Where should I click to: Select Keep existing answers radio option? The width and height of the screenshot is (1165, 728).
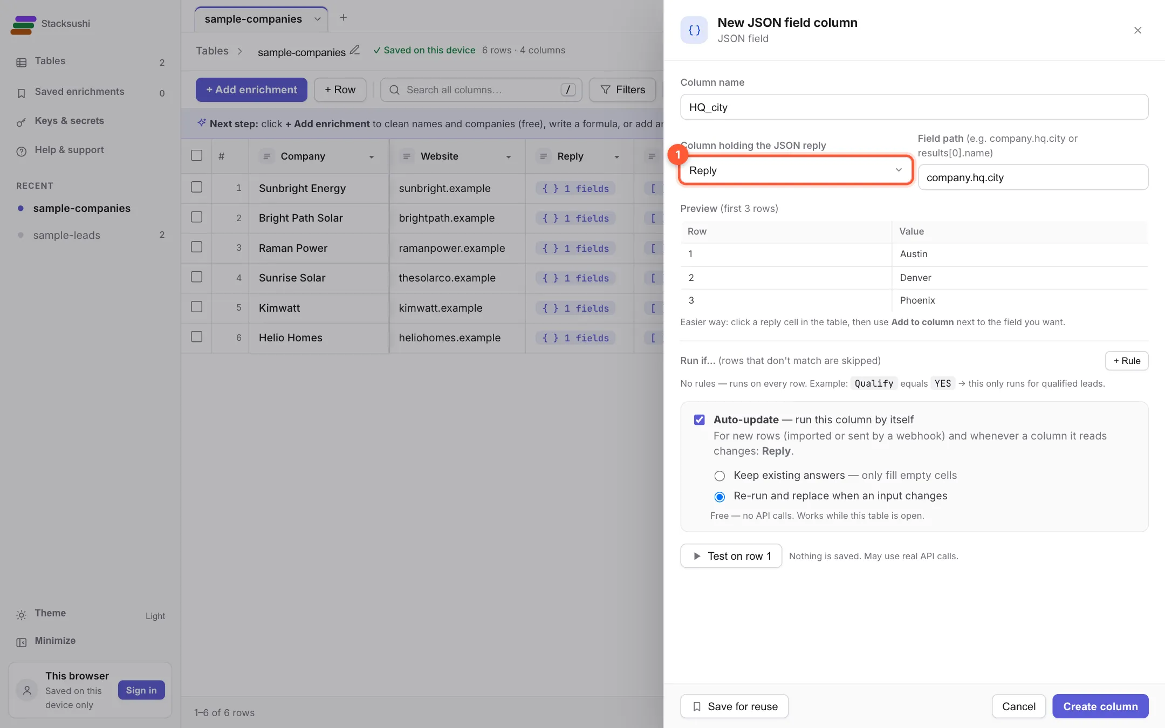[x=719, y=476]
